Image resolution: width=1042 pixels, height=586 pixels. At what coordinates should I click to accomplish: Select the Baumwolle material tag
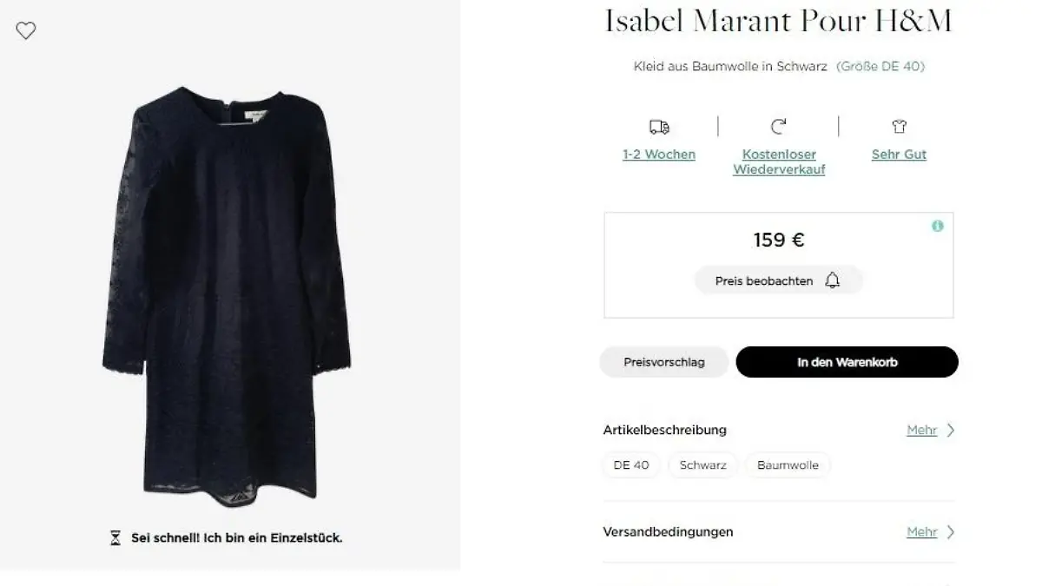[x=788, y=465]
